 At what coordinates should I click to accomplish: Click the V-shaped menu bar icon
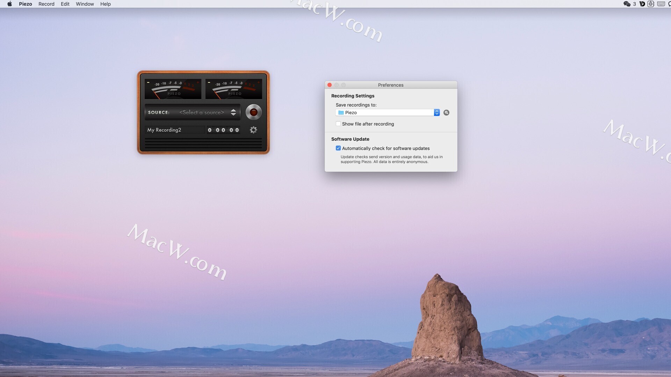(x=642, y=4)
